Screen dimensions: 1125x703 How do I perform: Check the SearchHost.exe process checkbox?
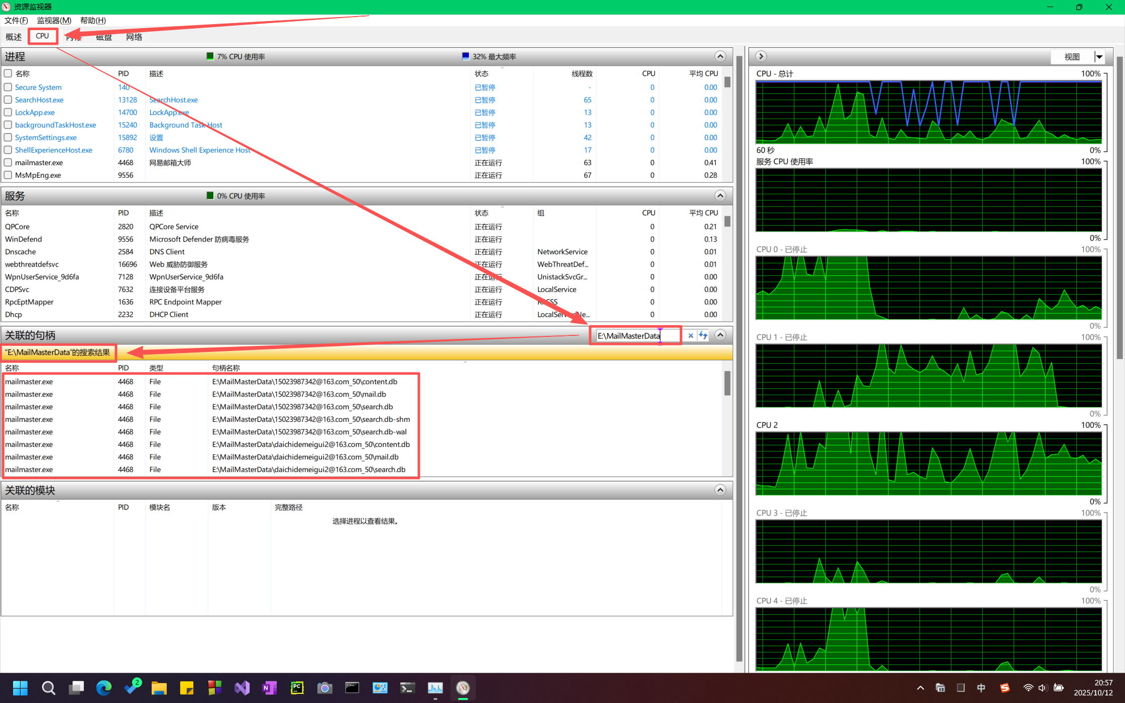[8, 100]
